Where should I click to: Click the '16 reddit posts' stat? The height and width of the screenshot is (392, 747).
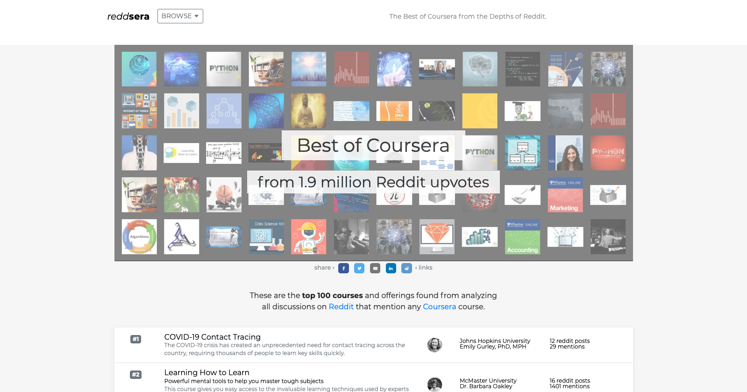point(569,381)
